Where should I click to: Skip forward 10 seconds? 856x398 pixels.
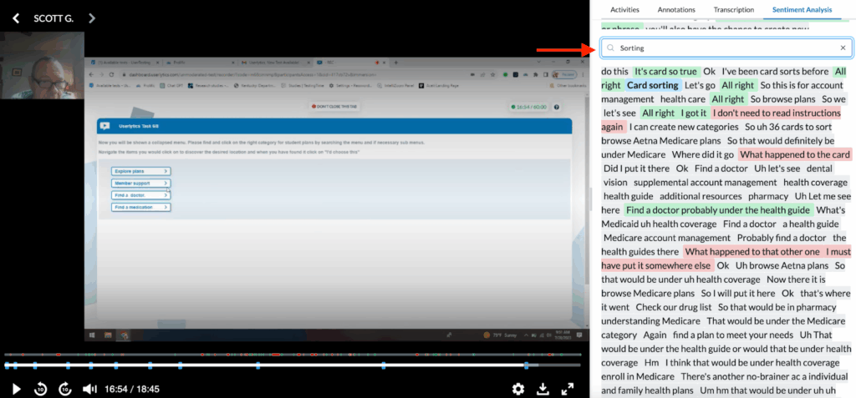click(65, 389)
